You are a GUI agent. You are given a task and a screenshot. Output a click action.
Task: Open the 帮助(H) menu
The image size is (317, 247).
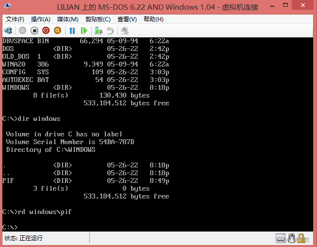tap(153, 19)
